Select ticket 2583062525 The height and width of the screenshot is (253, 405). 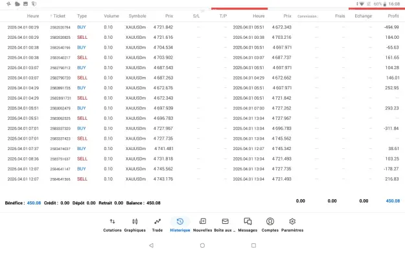[60, 118]
